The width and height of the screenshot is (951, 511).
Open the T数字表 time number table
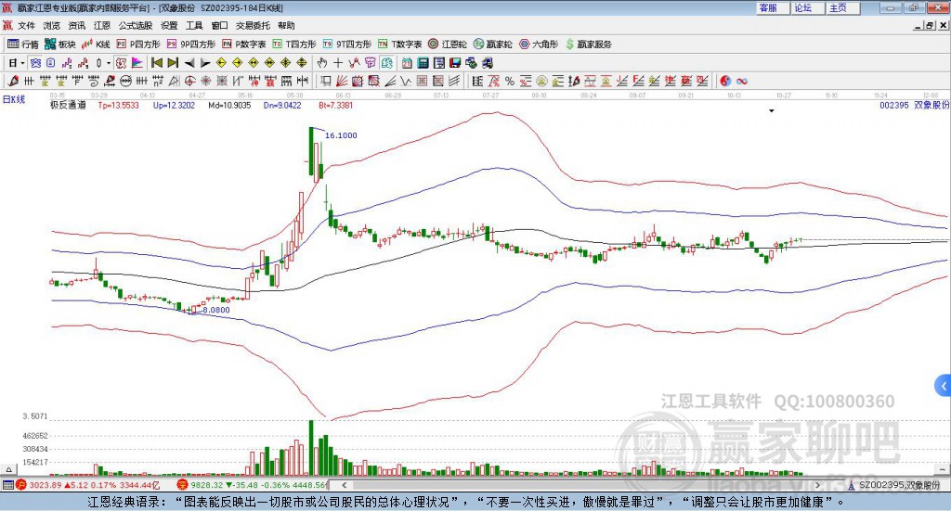click(399, 45)
